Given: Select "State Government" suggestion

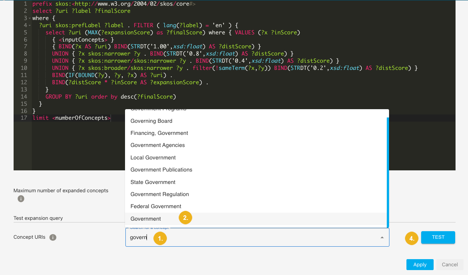Looking at the screenshot, I should (153, 182).
